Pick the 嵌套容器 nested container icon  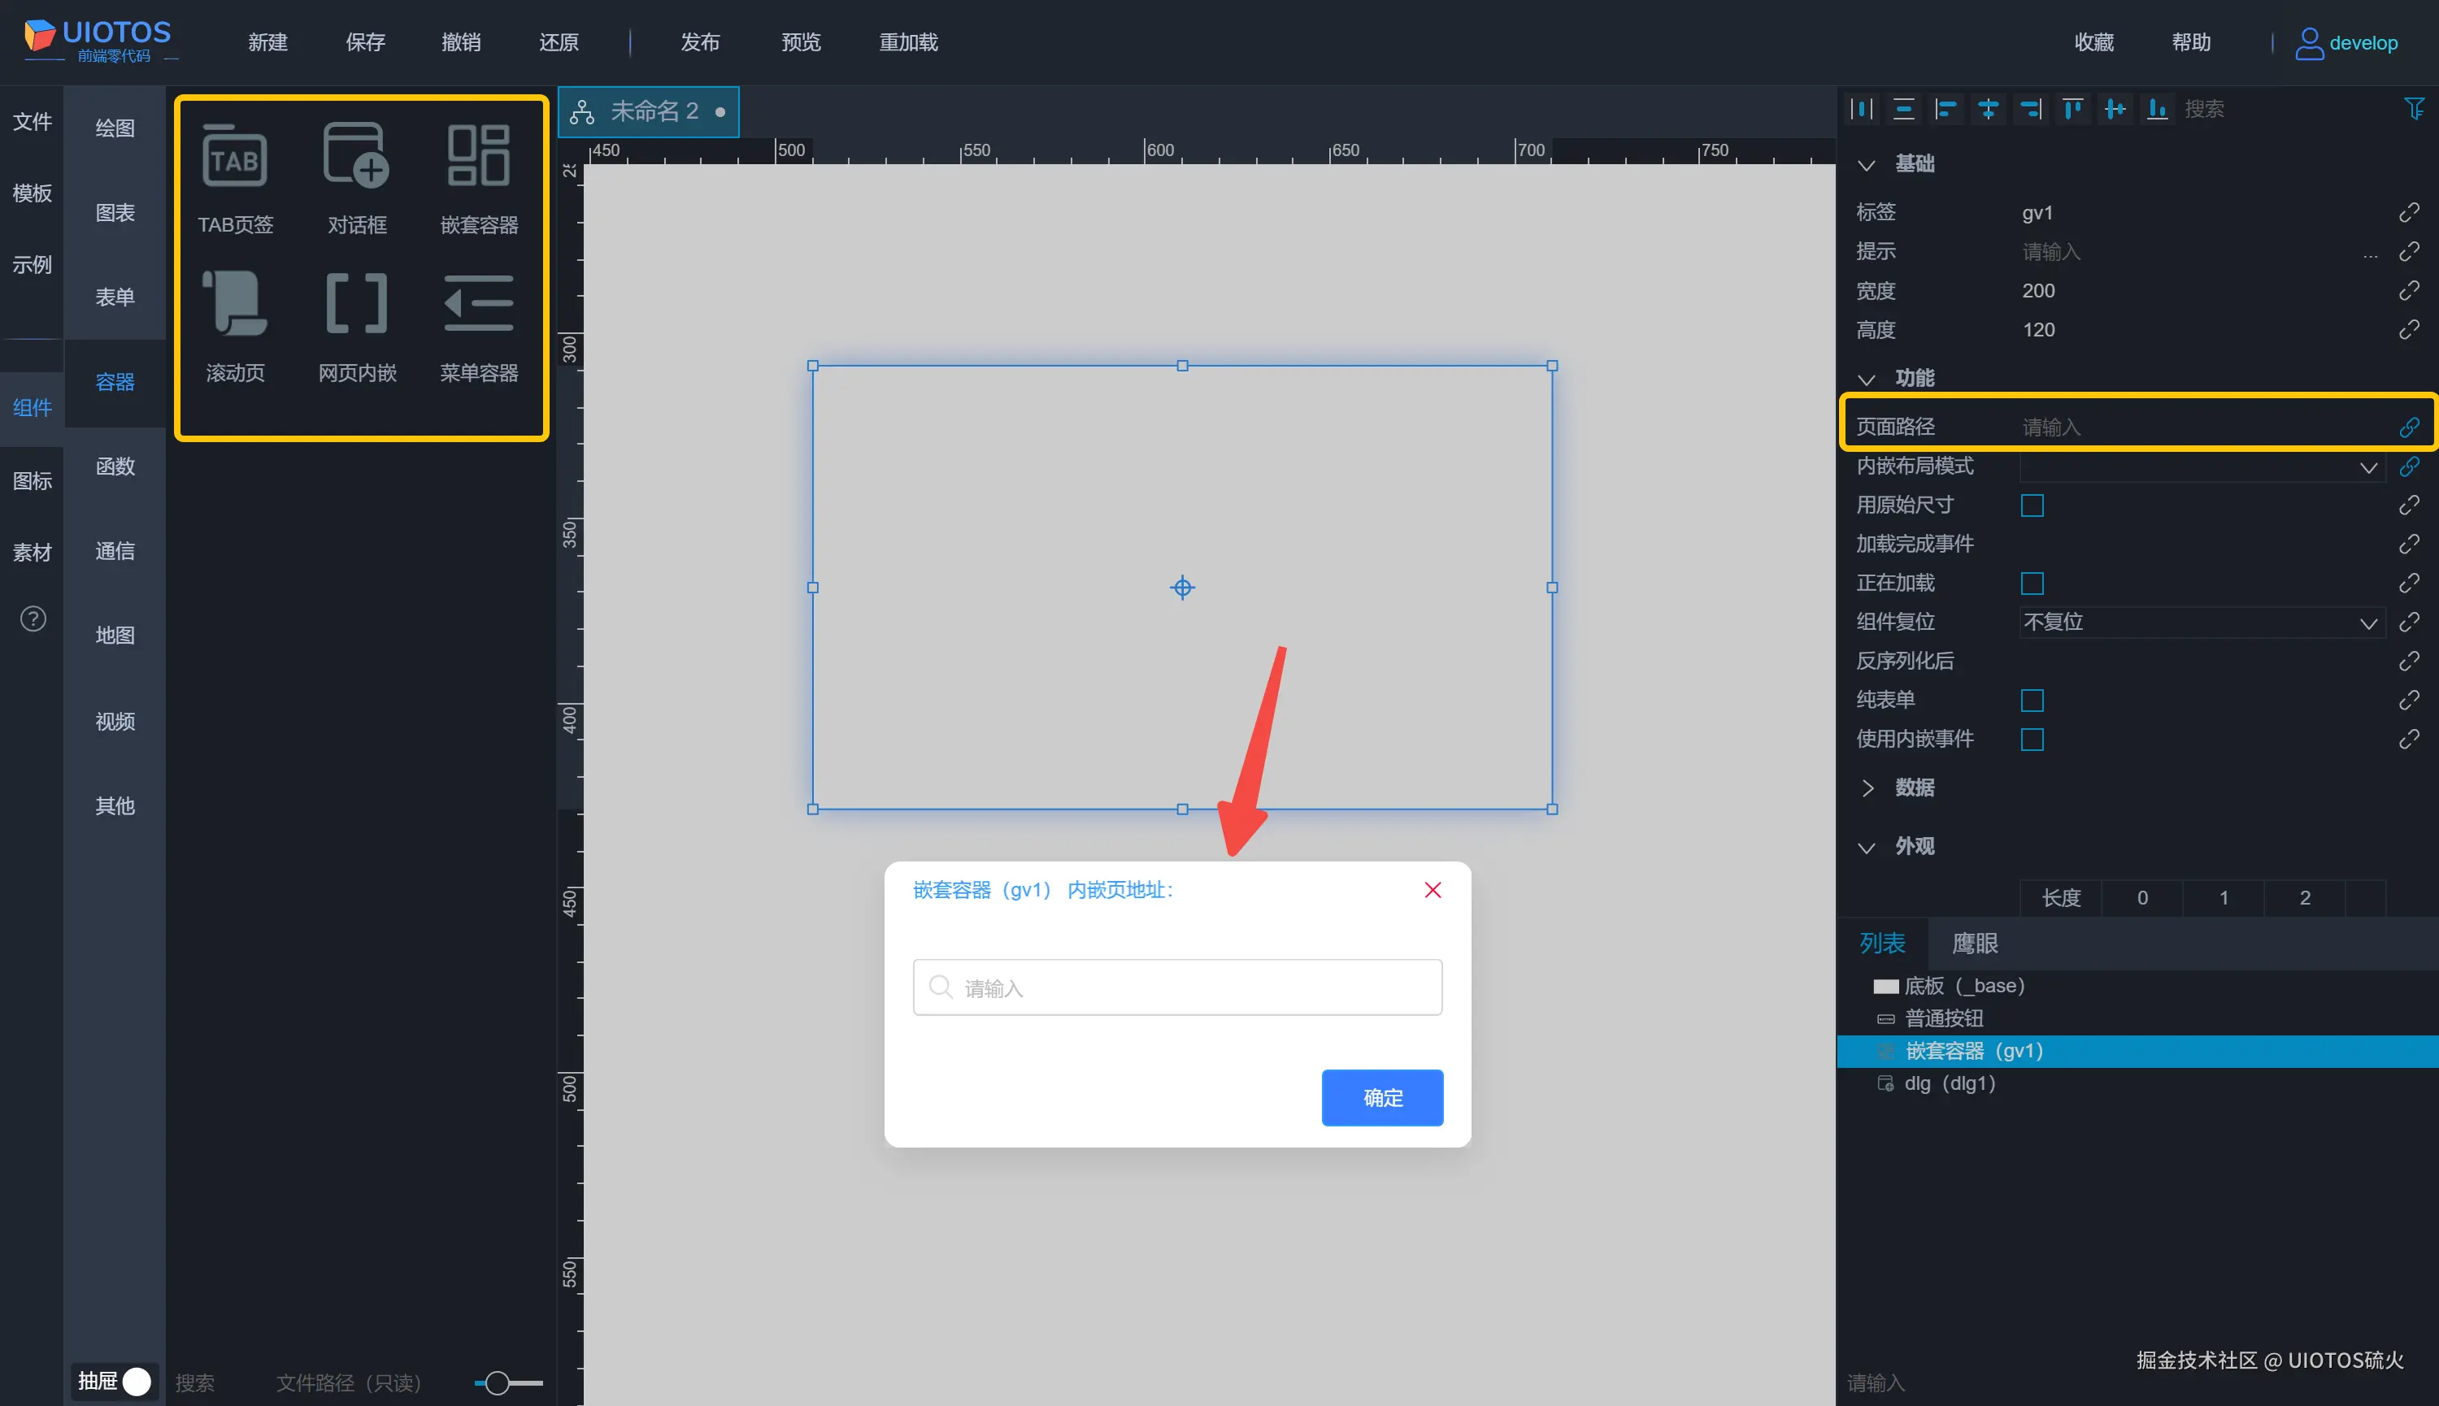point(479,155)
